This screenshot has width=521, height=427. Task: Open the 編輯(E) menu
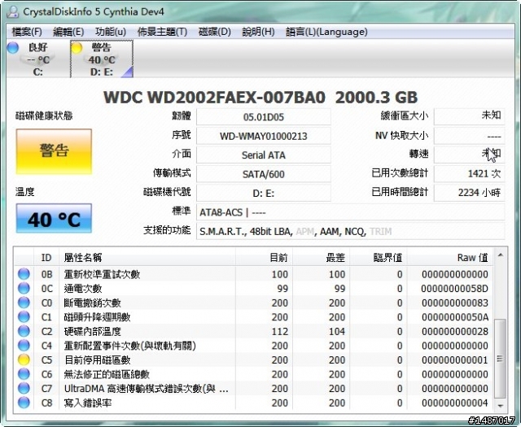(x=68, y=32)
